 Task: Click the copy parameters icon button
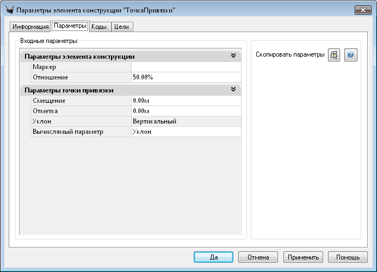[334, 55]
